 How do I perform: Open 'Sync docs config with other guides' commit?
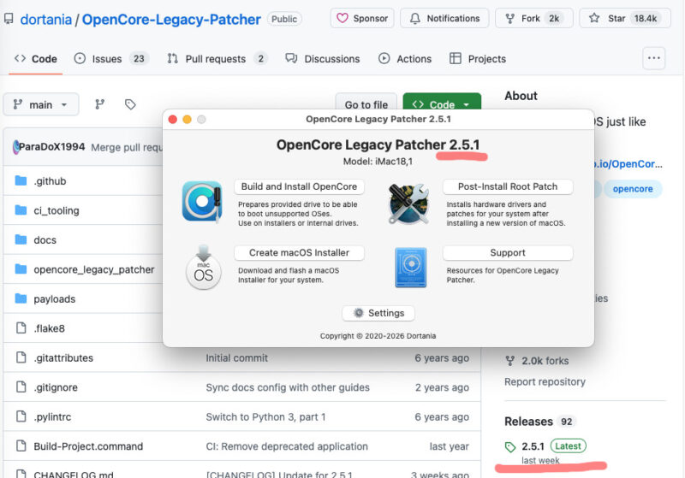288,387
